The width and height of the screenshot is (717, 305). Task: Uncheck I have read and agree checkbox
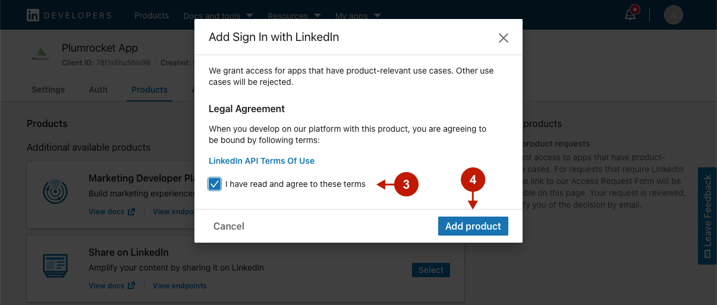point(215,184)
